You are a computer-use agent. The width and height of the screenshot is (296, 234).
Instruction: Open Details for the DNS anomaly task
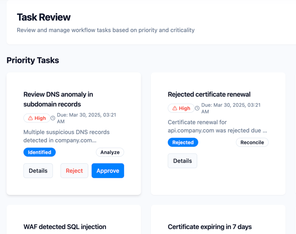[x=38, y=171]
